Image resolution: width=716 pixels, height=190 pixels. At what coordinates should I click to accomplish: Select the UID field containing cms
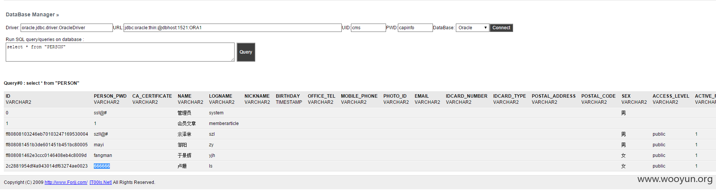pyautogui.click(x=368, y=28)
